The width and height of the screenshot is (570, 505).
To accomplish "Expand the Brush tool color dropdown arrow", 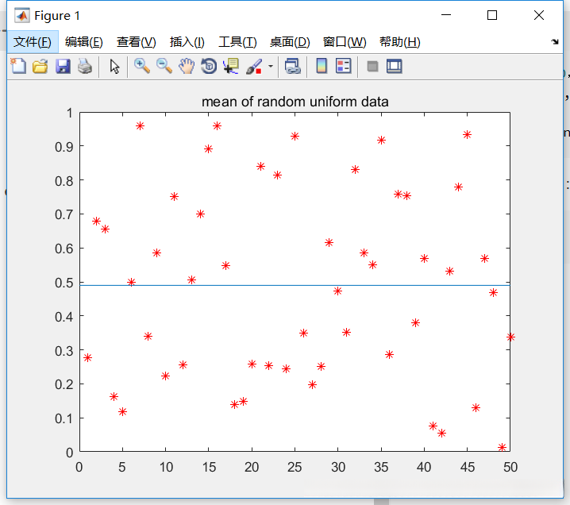I will 271,67.
